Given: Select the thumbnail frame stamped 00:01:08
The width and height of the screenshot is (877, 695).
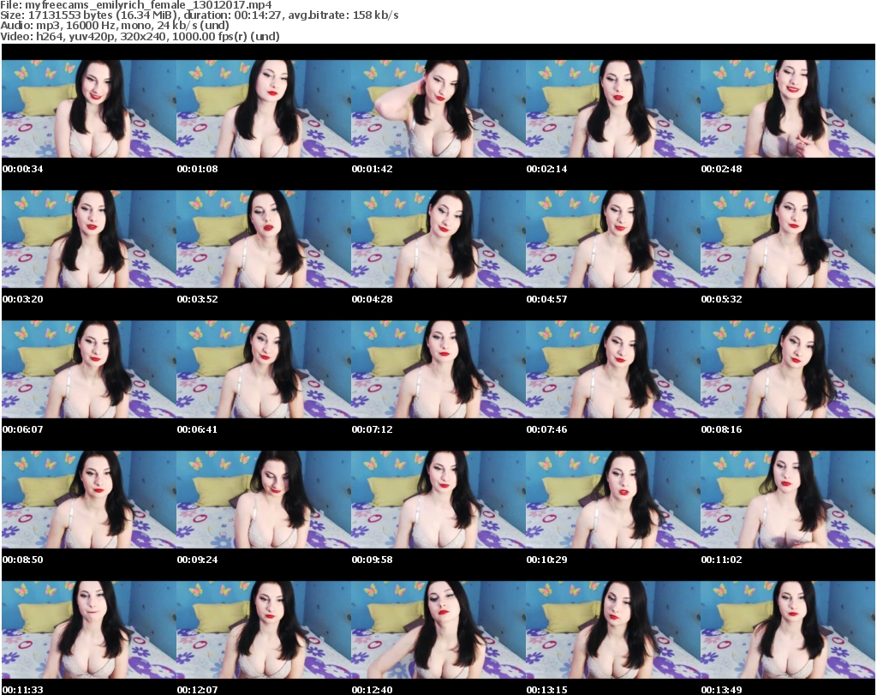Looking at the screenshot, I should (x=264, y=109).
